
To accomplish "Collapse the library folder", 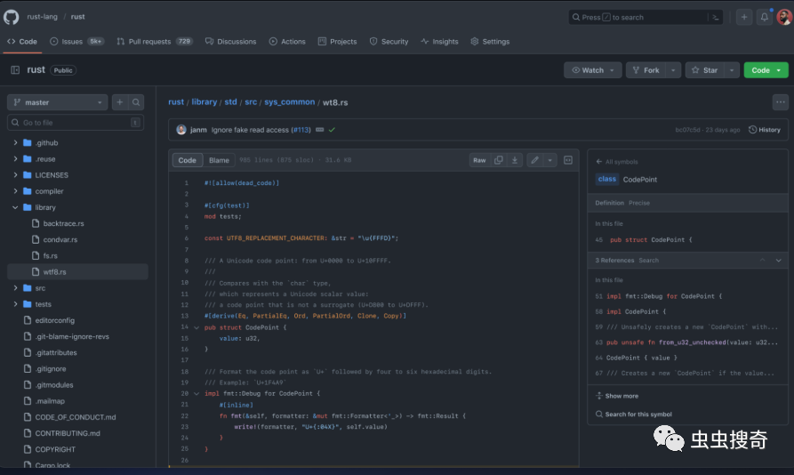I will pyautogui.click(x=15, y=207).
